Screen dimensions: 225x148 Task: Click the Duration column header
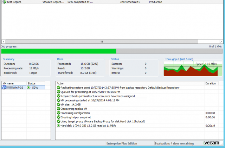coord(211,83)
